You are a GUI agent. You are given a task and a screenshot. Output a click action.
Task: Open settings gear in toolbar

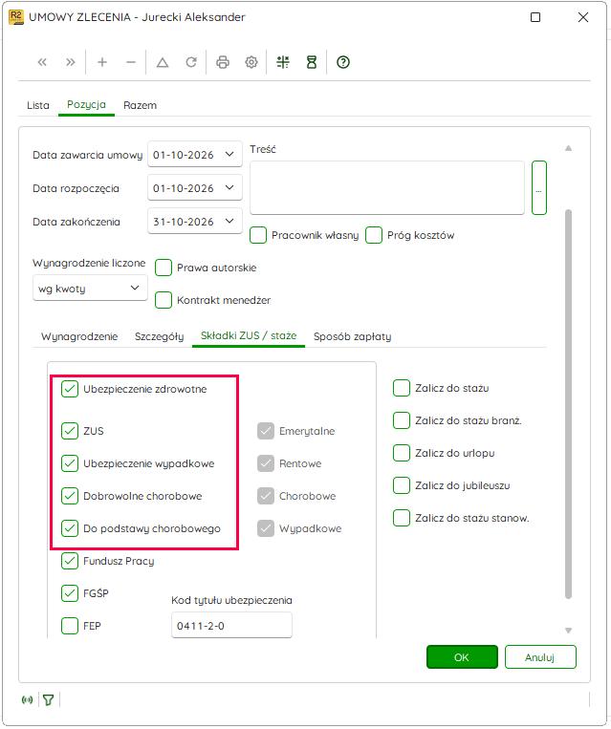[251, 62]
